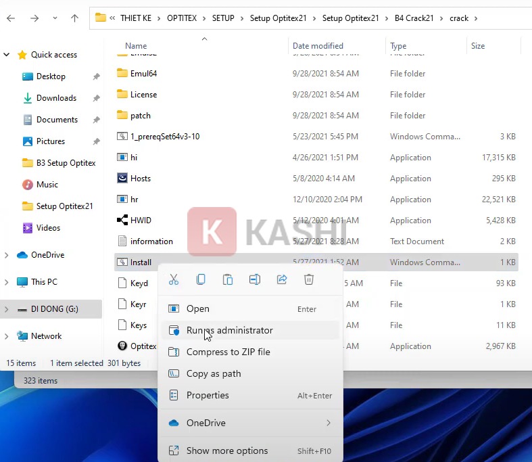Expand the DI DONG (G:) drive node
Viewport: 532px width, 462px height.
coord(7,309)
